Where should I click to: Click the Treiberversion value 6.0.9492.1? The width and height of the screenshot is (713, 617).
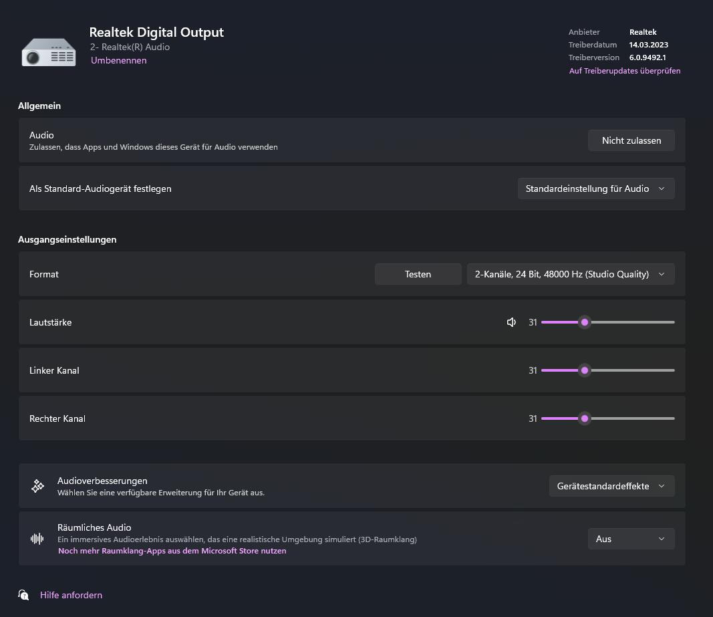point(648,57)
